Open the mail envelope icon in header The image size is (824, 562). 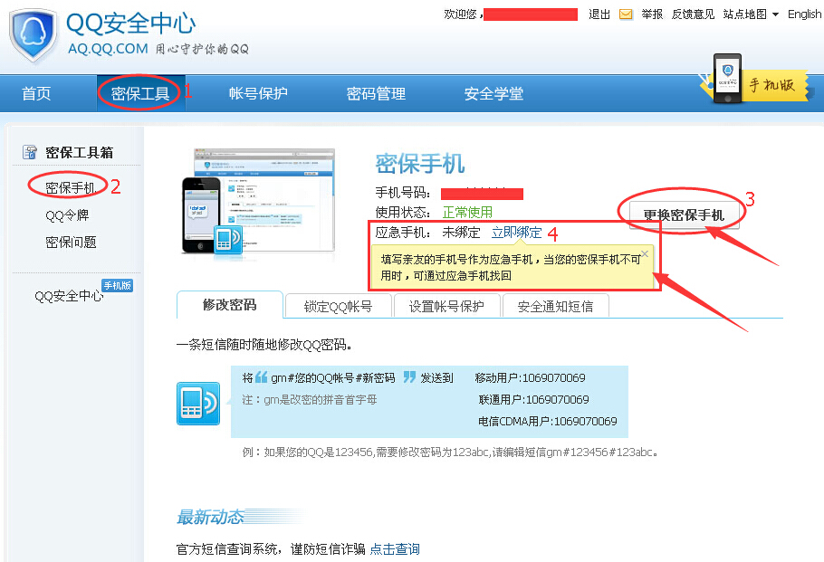[x=626, y=14]
